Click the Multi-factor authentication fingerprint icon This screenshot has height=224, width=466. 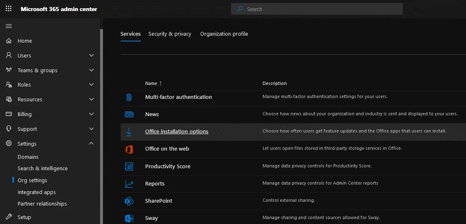pos(129,97)
